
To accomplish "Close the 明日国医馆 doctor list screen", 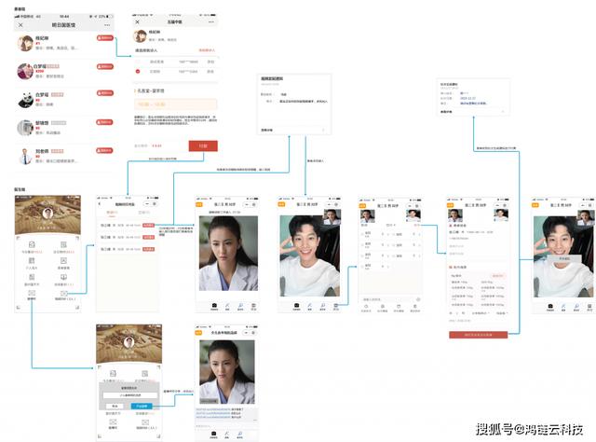I will pos(20,25).
